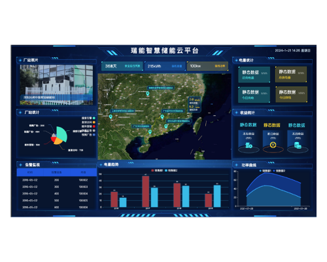Click the cyan database-stack revenue icon
The height and width of the screenshot is (262, 327).
pyautogui.click(x=298, y=145)
